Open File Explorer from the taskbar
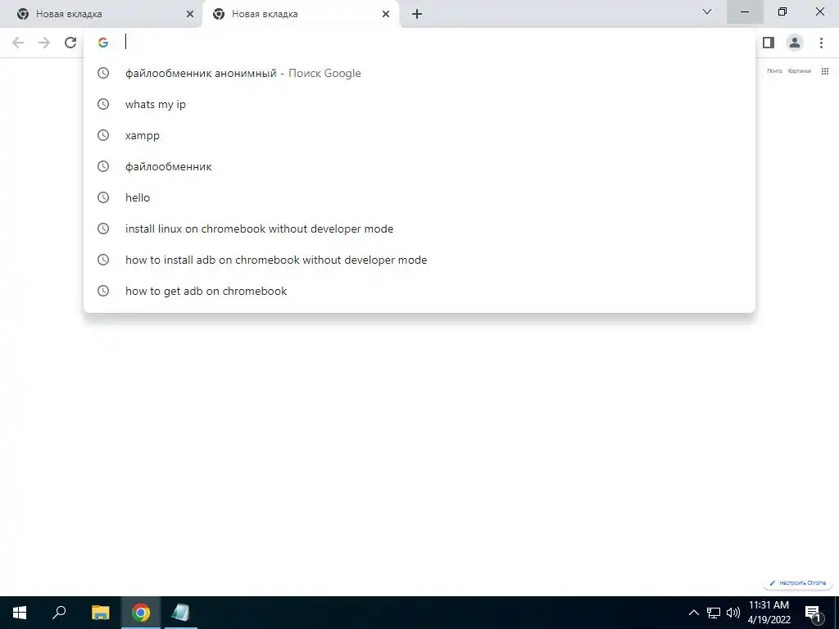This screenshot has width=839, height=629. (x=100, y=613)
